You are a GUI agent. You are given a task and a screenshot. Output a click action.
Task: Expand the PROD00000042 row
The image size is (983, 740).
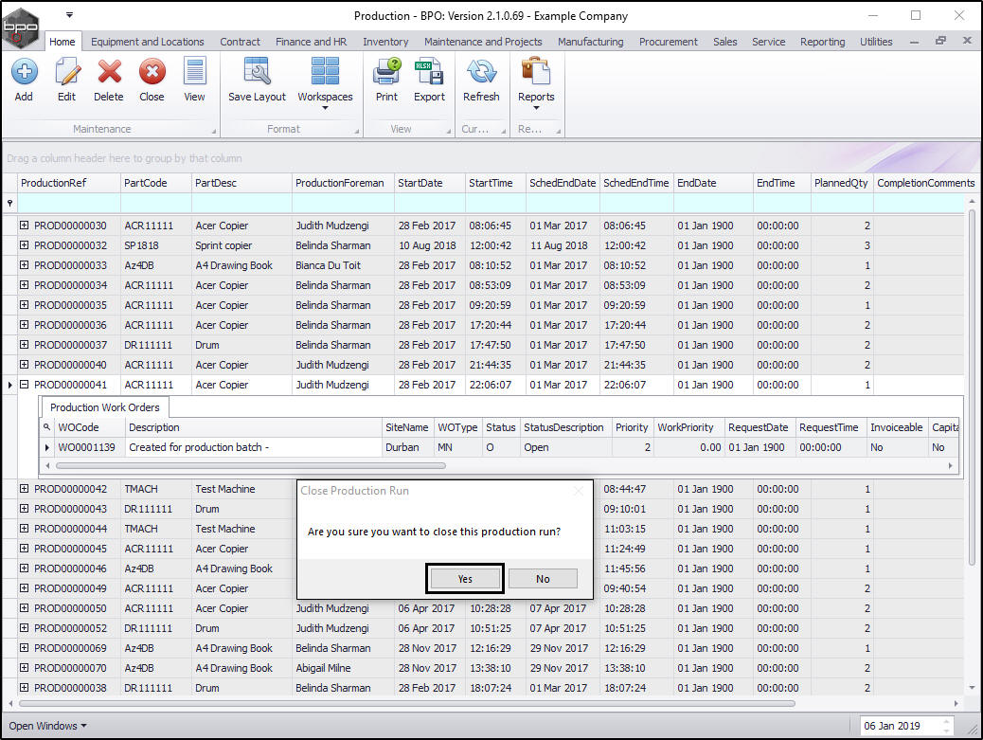tap(25, 489)
